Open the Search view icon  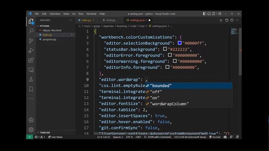(x=31, y=31)
